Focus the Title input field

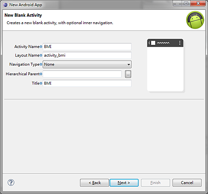87,83
